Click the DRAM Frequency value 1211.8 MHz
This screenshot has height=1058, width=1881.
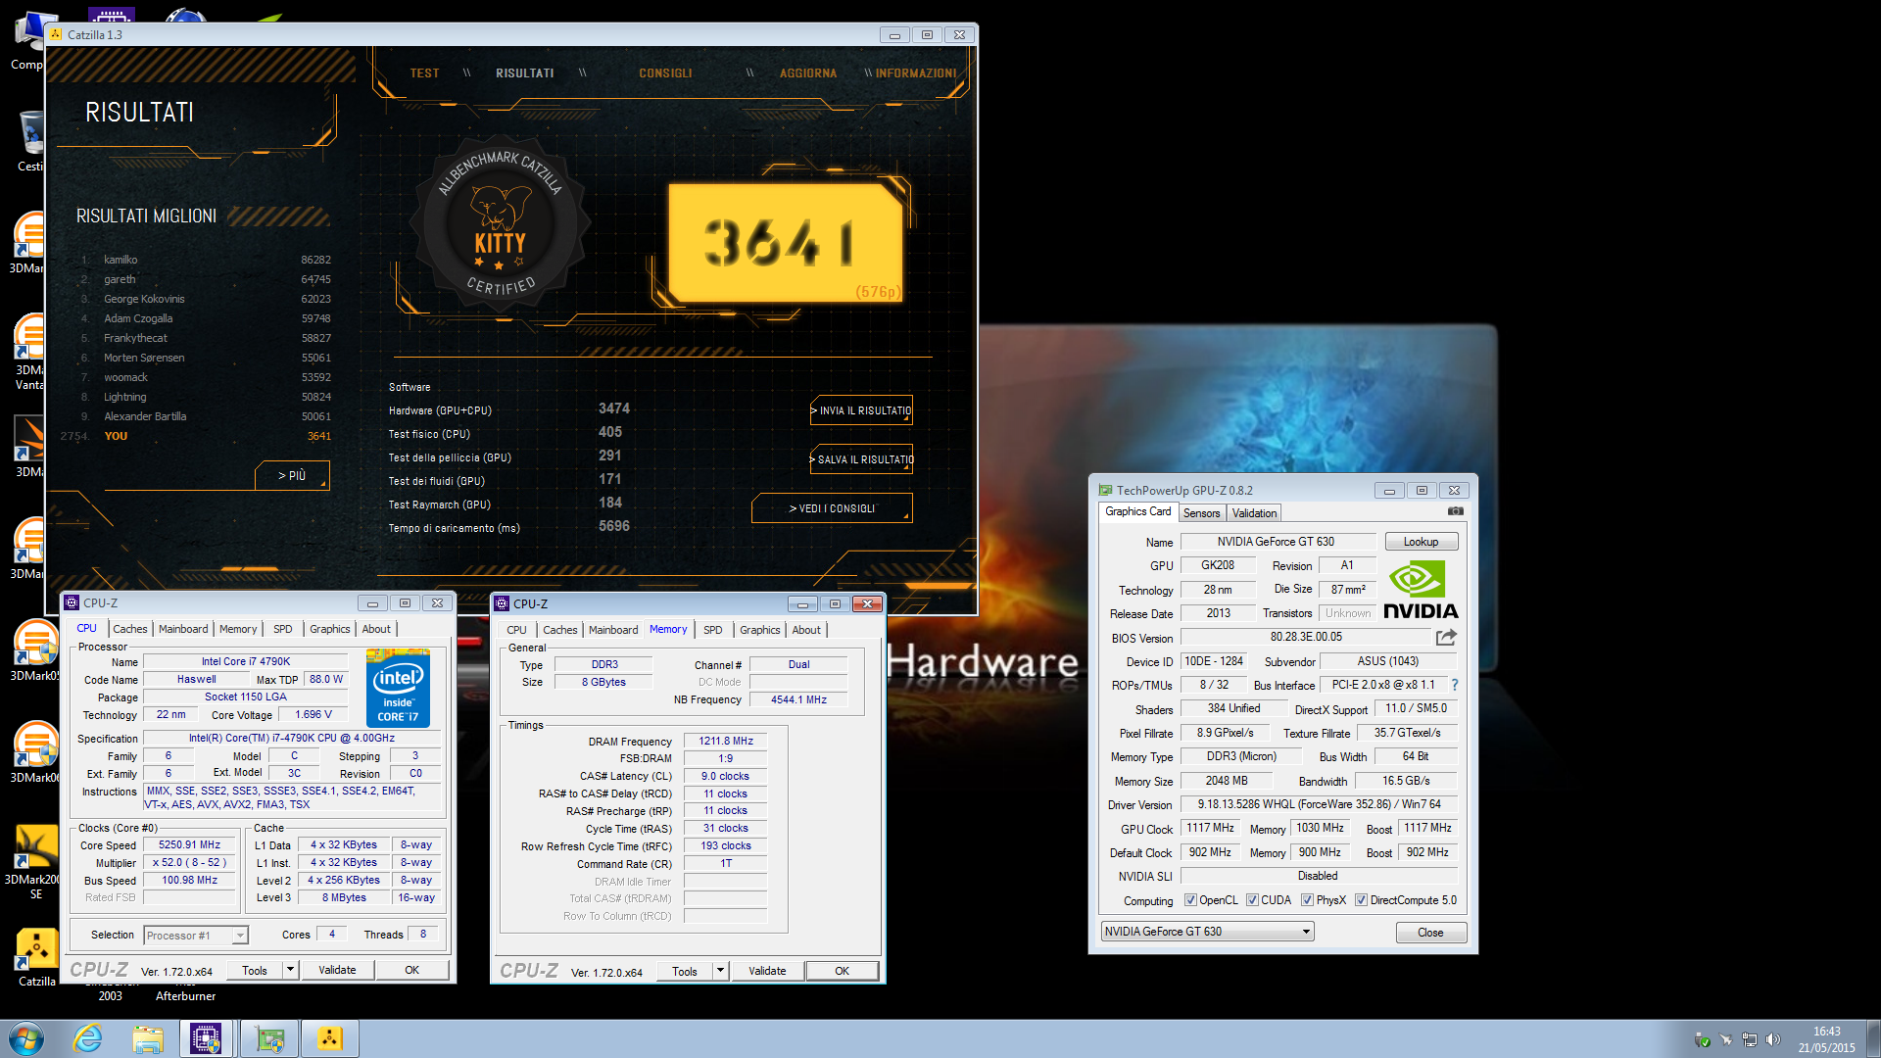(x=726, y=742)
